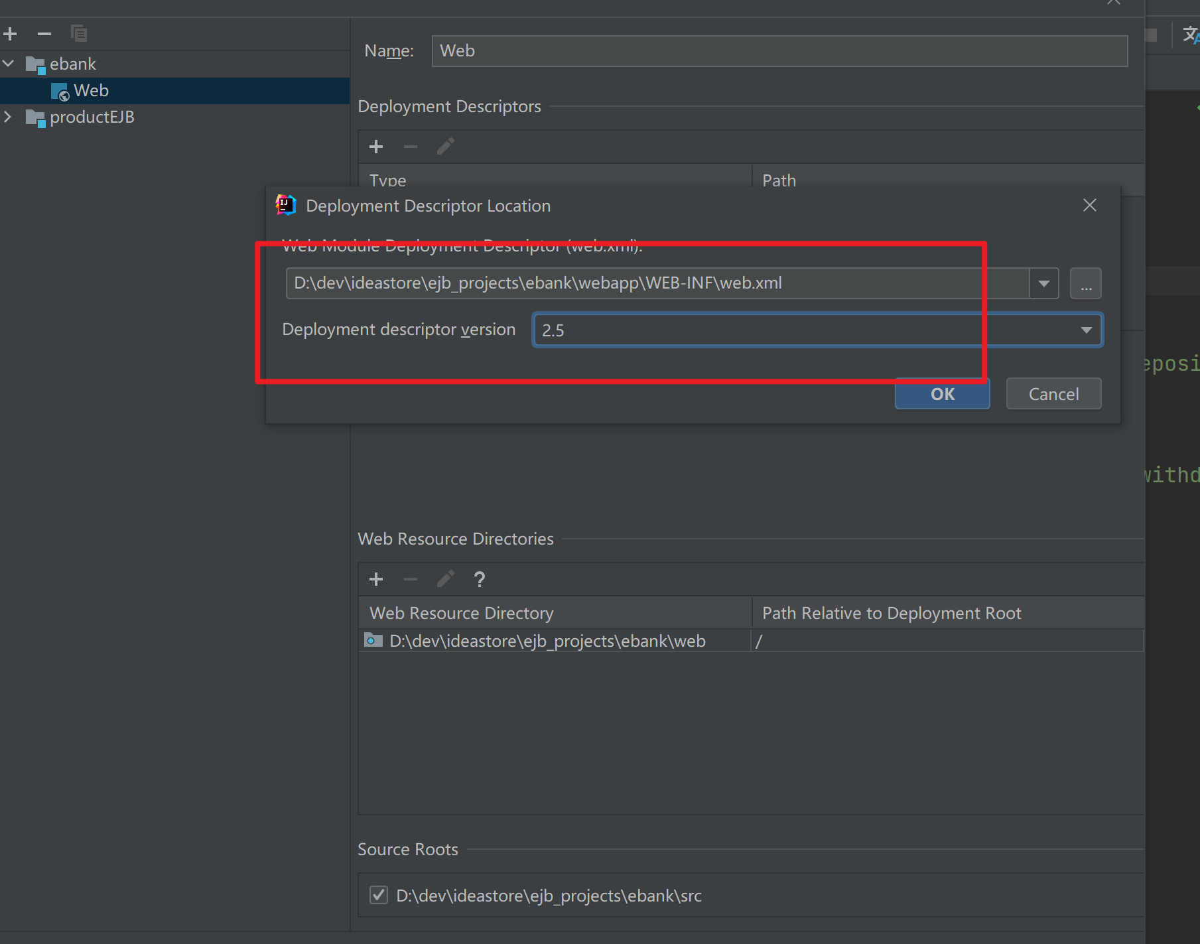Add a web resource directory with the plus icon
The image size is (1200, 944).
coord(376,579)
